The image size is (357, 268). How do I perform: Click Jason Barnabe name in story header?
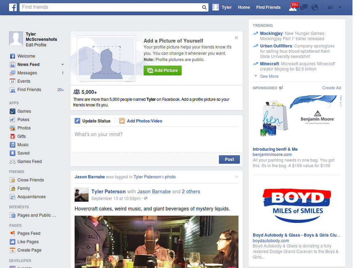click(90, 177)
